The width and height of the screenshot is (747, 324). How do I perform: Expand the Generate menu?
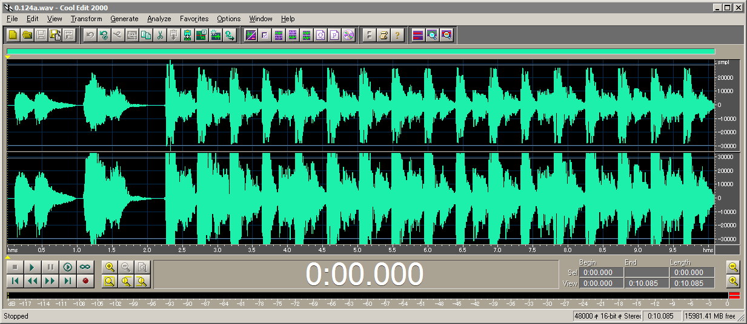click(x=124, y=19)
